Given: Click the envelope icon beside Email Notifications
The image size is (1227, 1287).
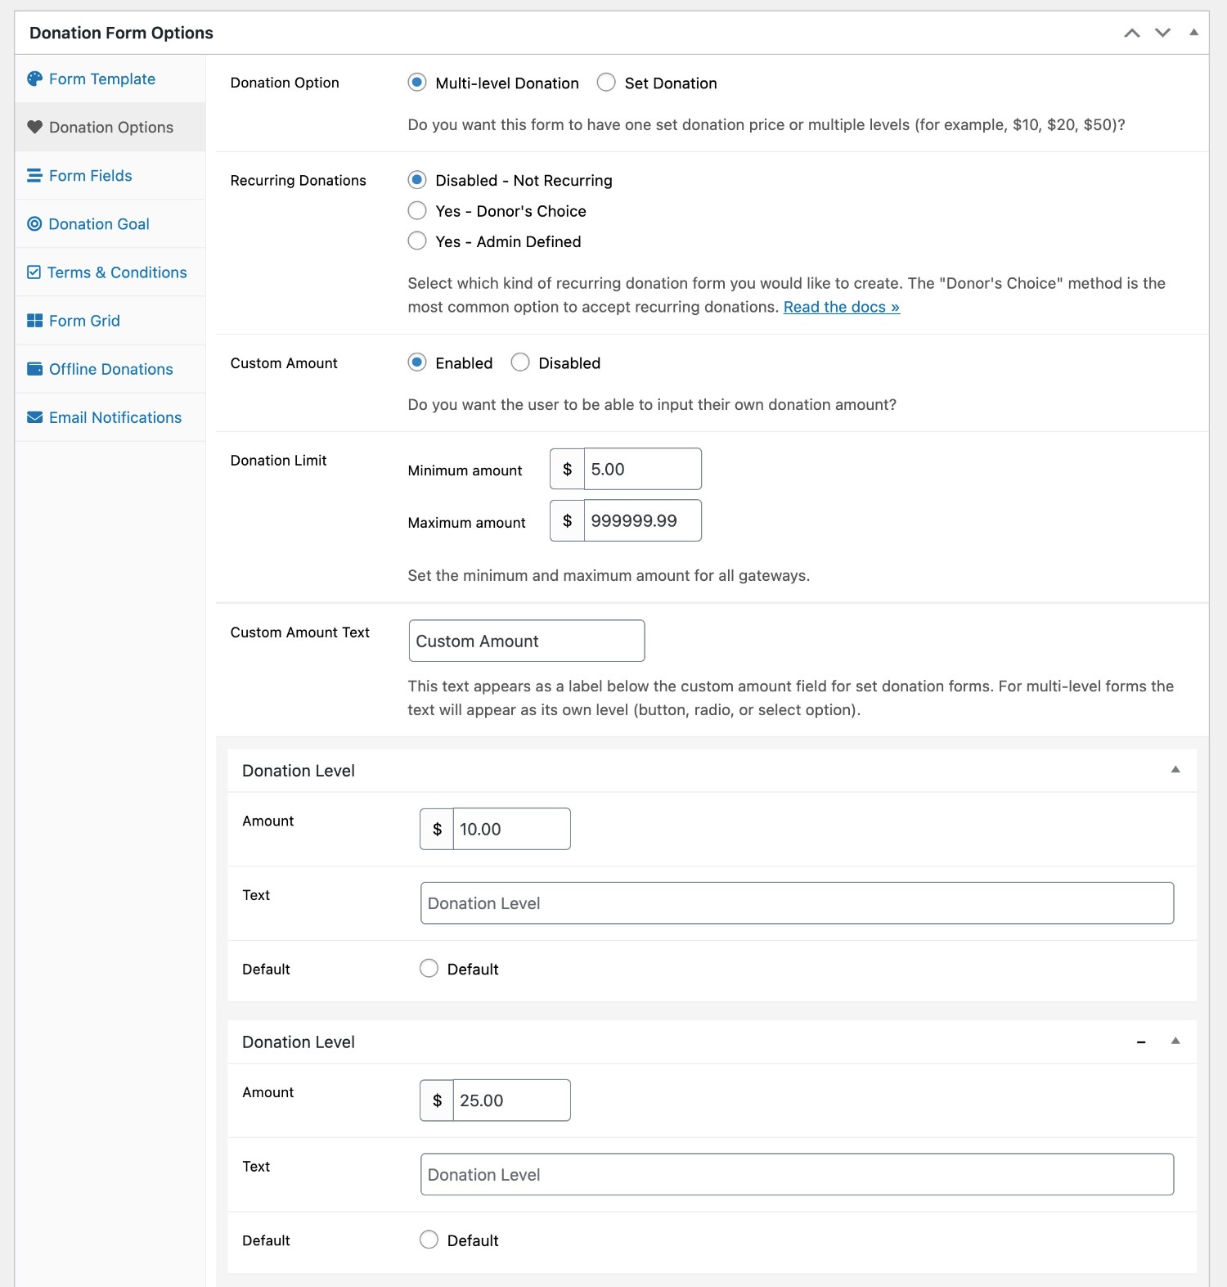Looking at the screenshot, I should [x=34, y=416].
